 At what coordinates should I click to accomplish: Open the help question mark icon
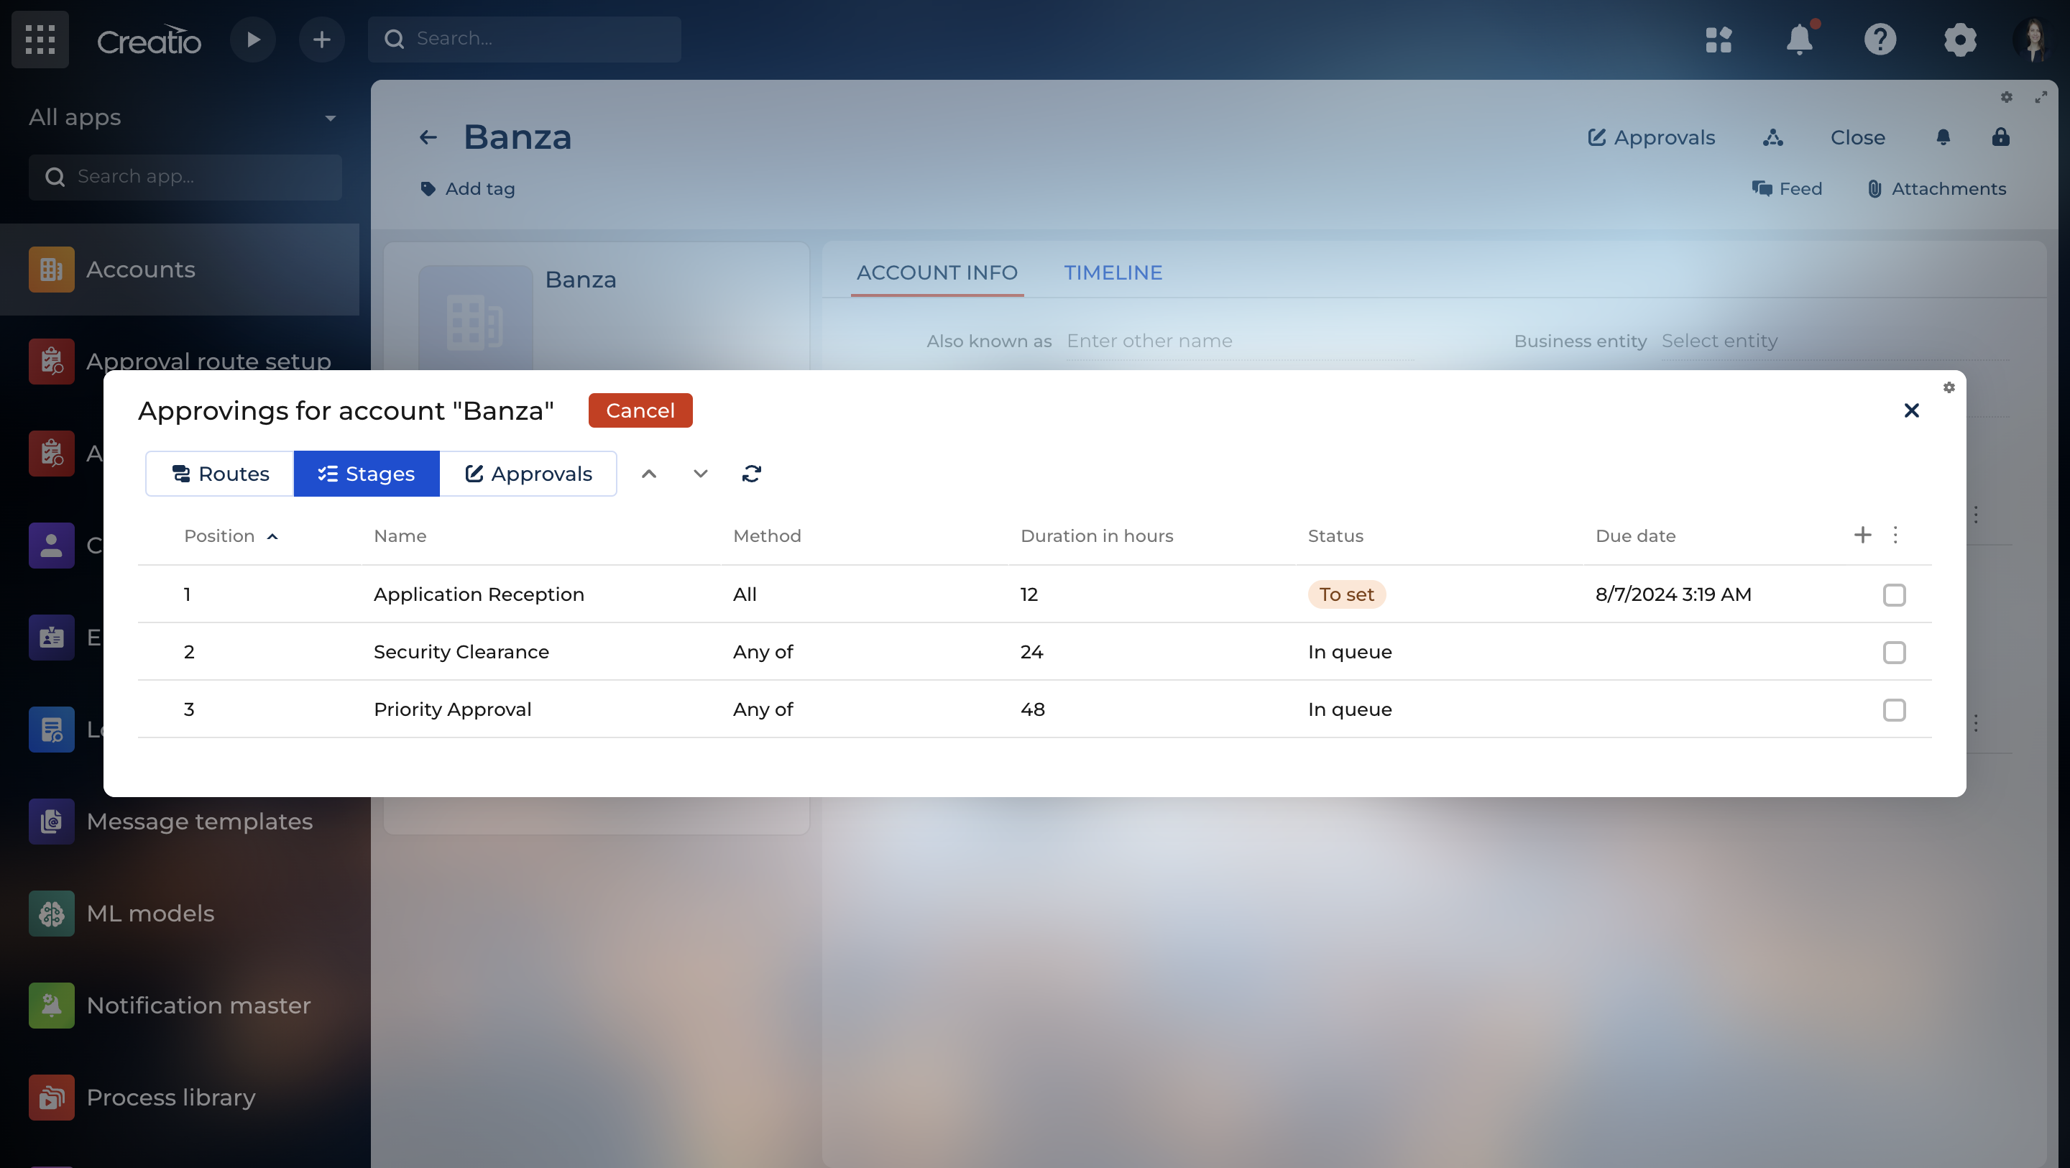1880,40
